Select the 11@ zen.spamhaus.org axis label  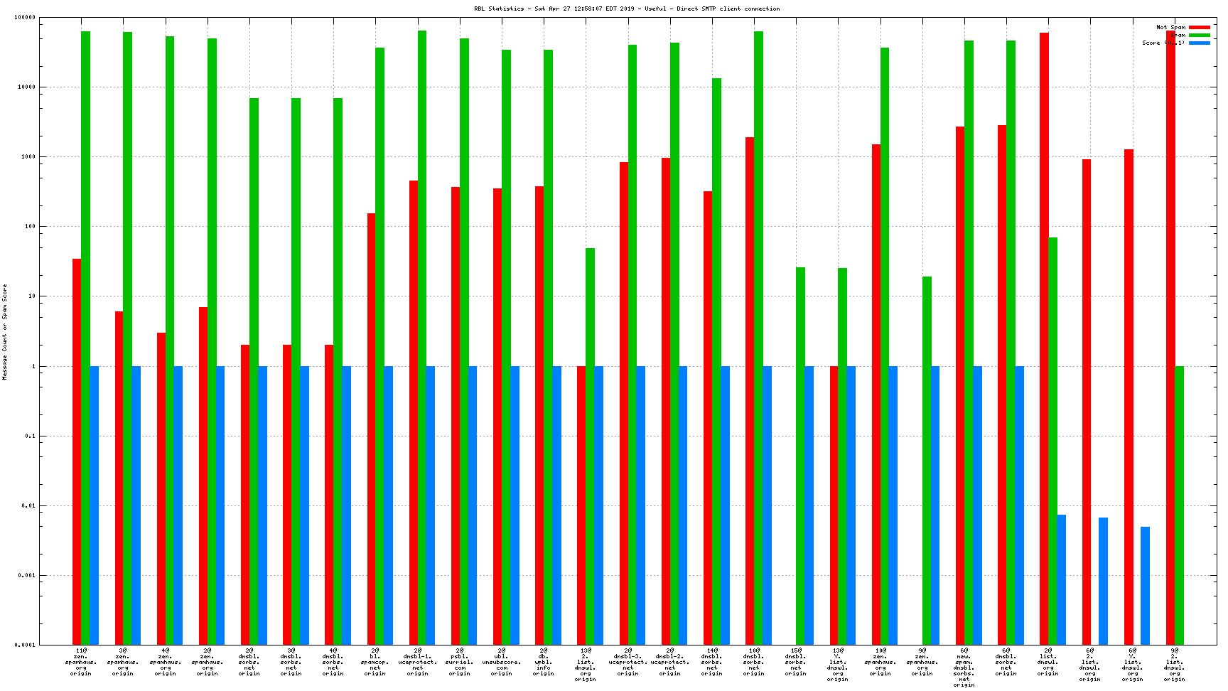(x=81, y=661)
